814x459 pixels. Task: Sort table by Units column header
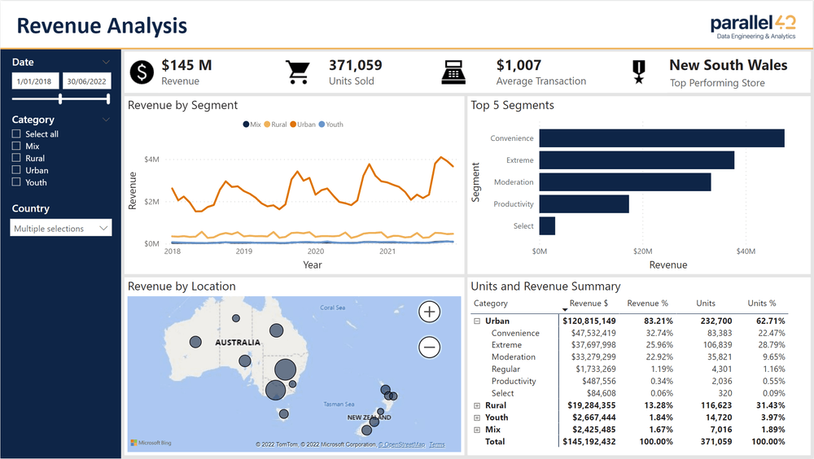tap(706, 304)
